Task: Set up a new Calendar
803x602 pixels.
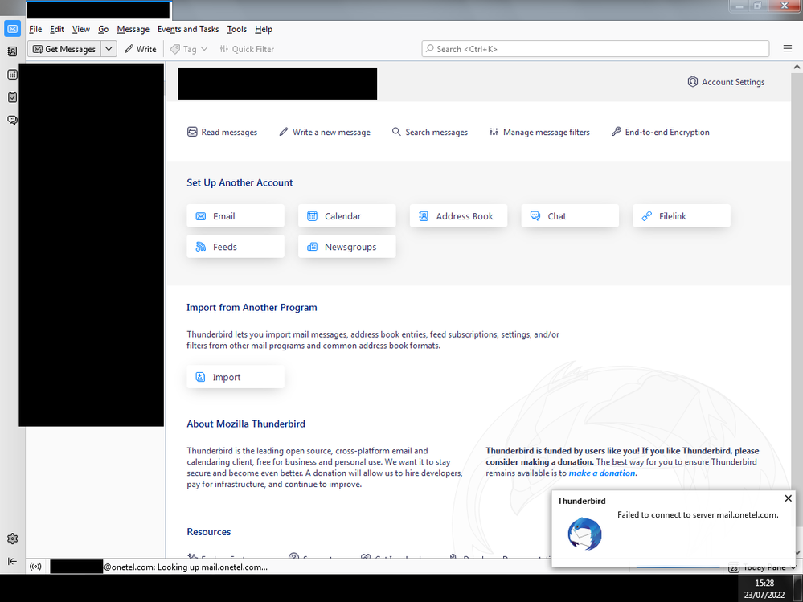Action: coord(347,216)
